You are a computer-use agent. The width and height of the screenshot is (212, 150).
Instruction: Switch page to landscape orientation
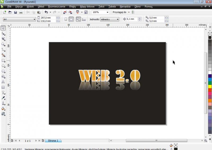(71, 19)
